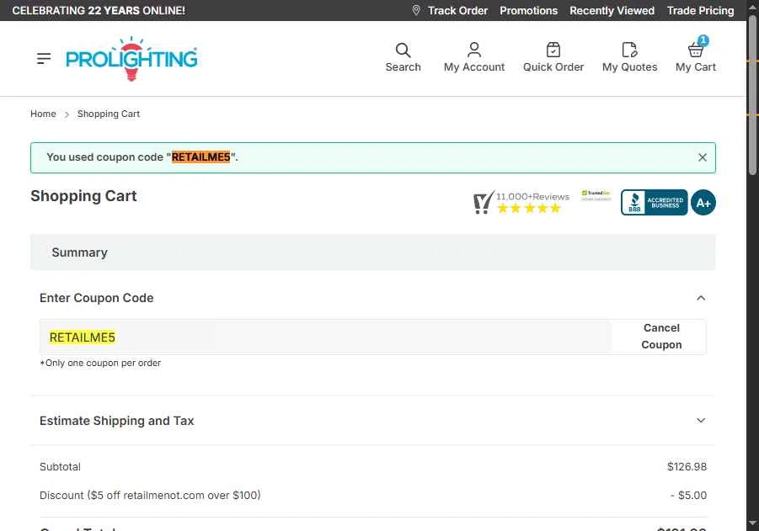Image resolution: width=759 pixels, height=531 pixels.
Task: Click the Enter Coupon Code heading
Action: coord(96,298)
